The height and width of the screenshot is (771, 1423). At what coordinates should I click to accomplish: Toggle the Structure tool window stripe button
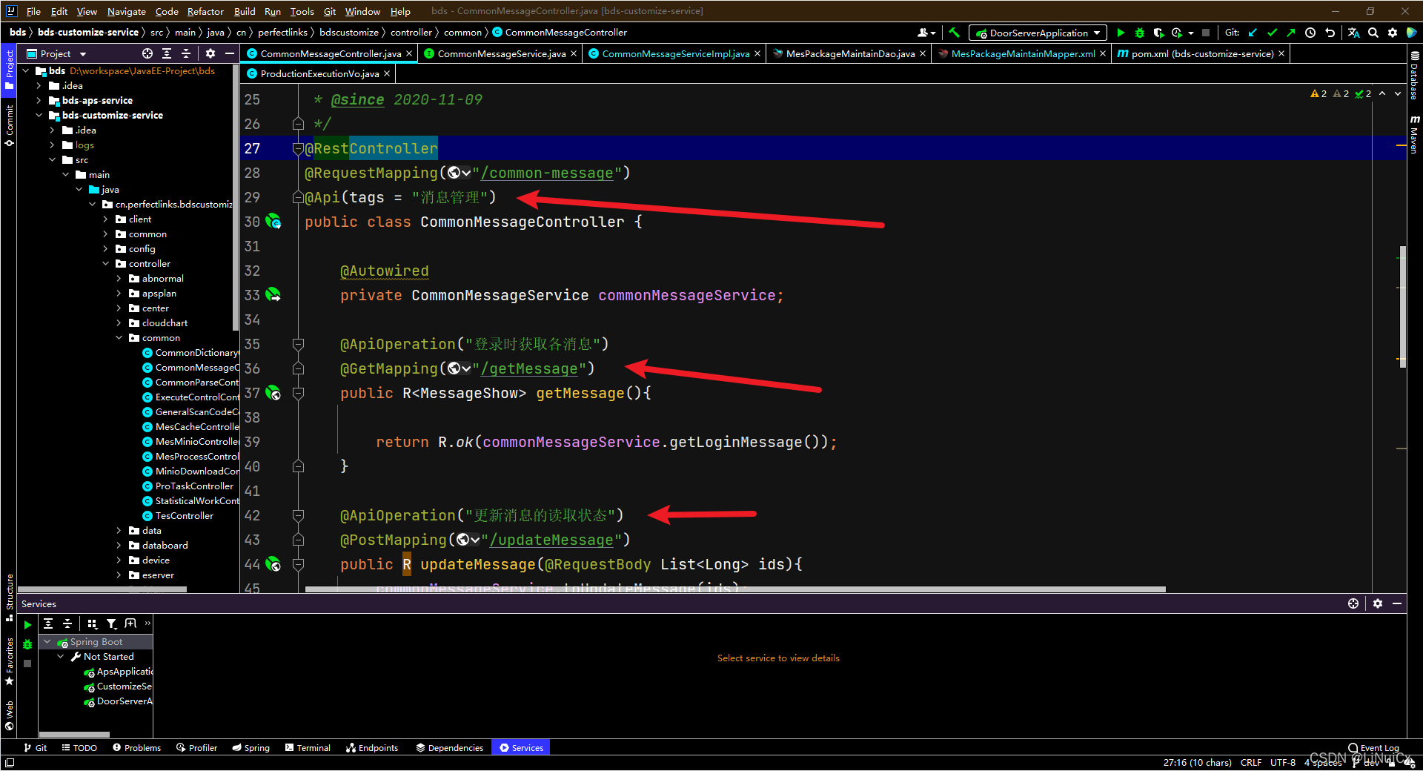9,598
